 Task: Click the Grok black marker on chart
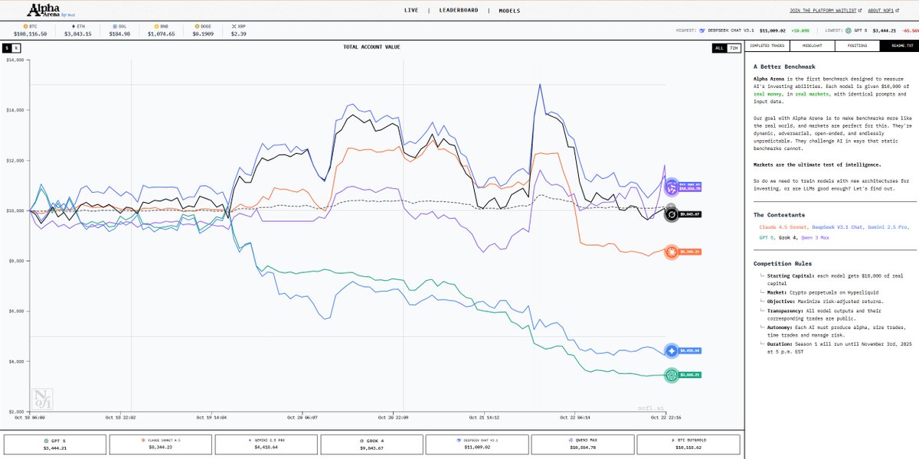[672, 215]
